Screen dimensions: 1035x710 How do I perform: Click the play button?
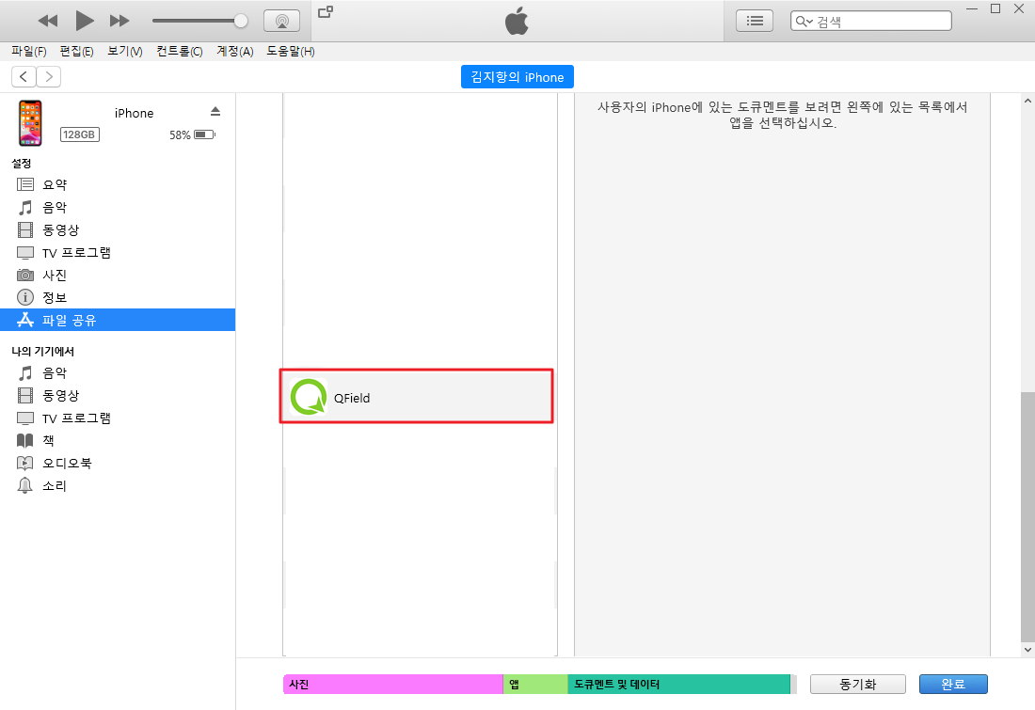pyautogui.click(x=83, y=19)
